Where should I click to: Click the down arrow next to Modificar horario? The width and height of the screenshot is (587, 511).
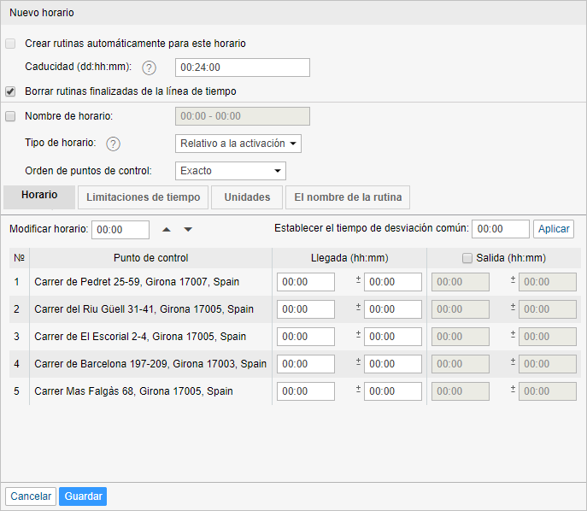(188, 229)
